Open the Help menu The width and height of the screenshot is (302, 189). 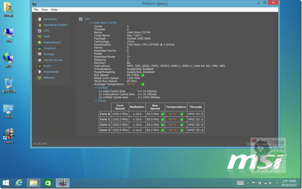(x=54, y=10)
